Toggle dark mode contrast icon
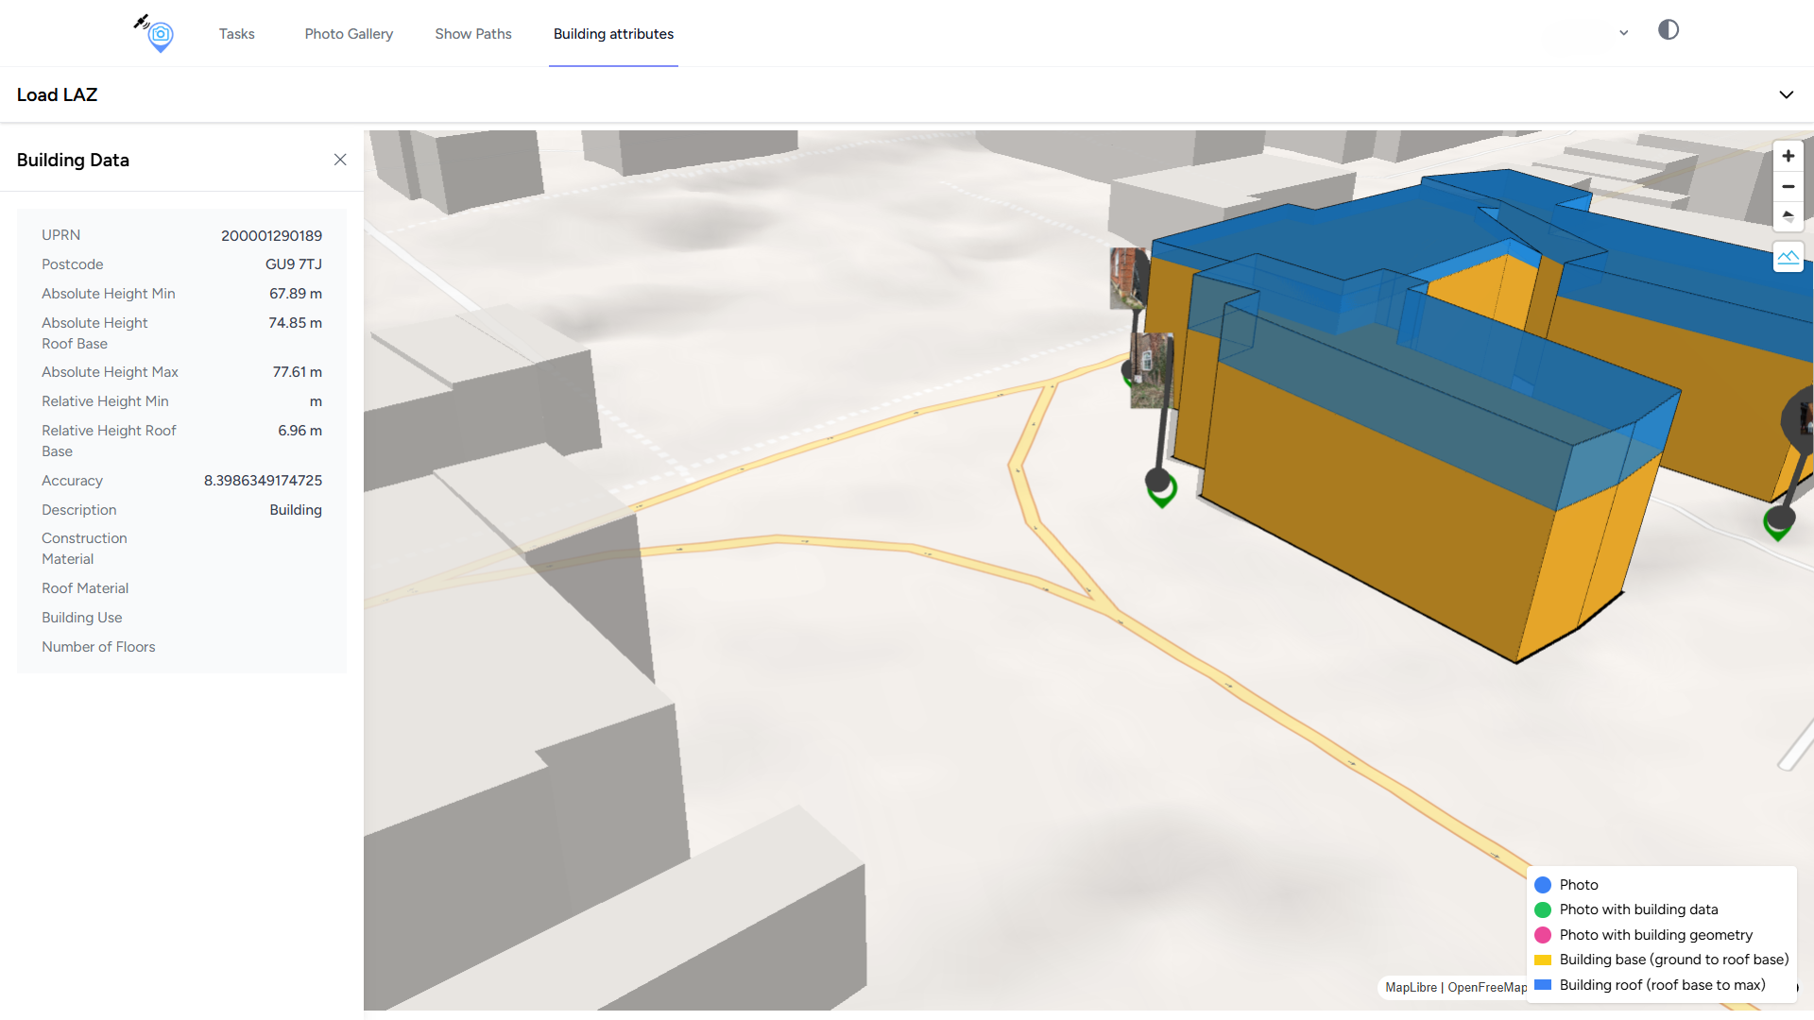 point(1669,30)
